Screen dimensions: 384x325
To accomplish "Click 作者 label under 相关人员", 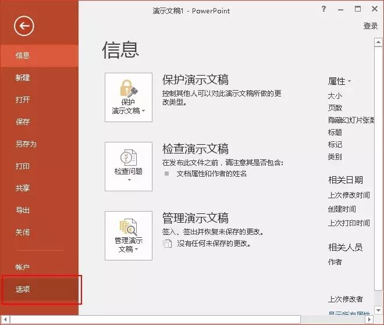I will (335, 262).
